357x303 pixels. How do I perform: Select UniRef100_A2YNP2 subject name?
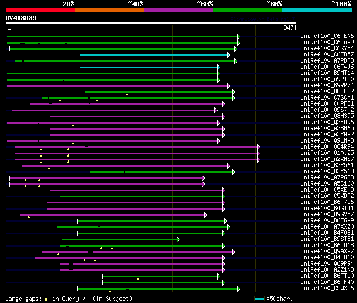click(327, 135)
